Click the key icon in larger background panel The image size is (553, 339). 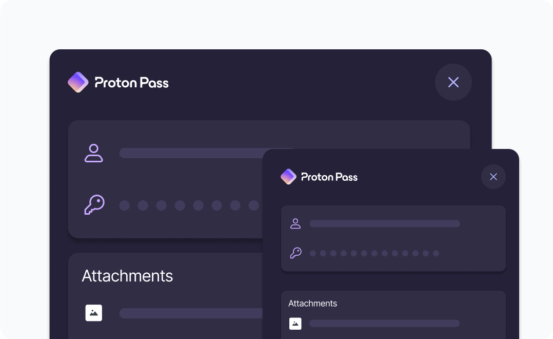[94, 205]
